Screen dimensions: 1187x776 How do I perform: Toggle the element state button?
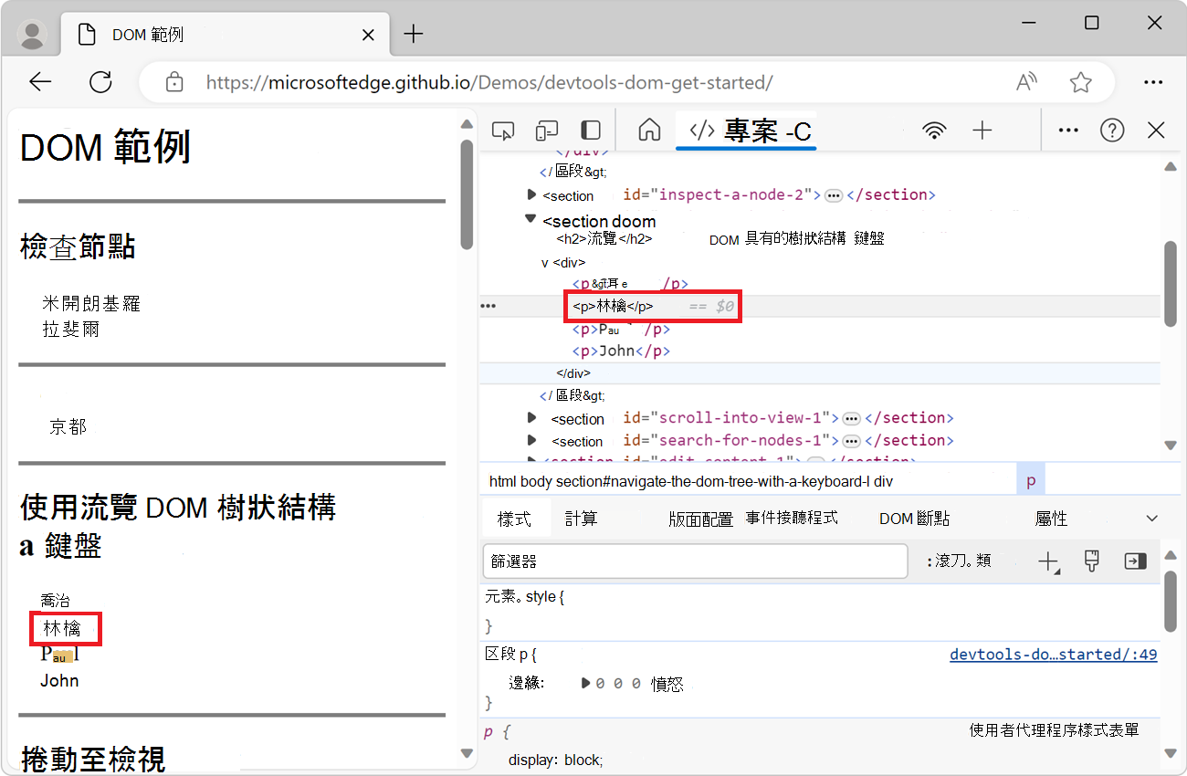(958, 561)
